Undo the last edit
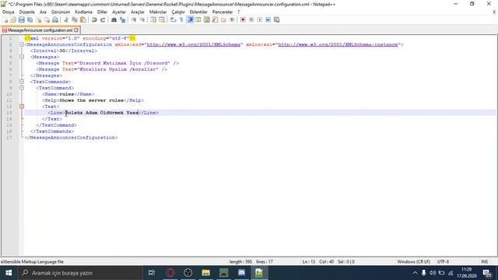Viewport: 498px width, 280px height. (94, 19)
